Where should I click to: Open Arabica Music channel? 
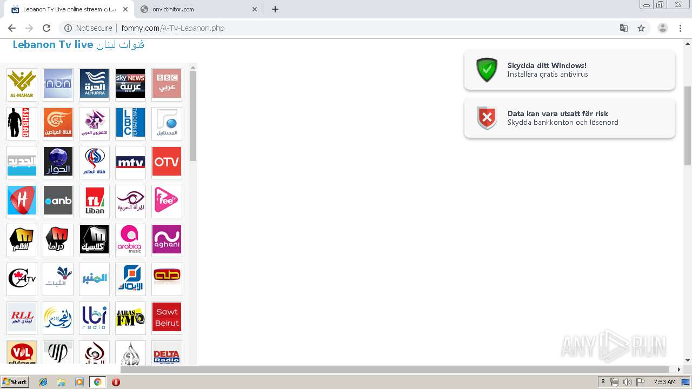[130, 240]
